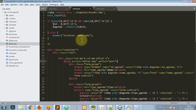The image size is (196, 110).
Task: Select editar.php in the sidebar
Action: [13, 44]
